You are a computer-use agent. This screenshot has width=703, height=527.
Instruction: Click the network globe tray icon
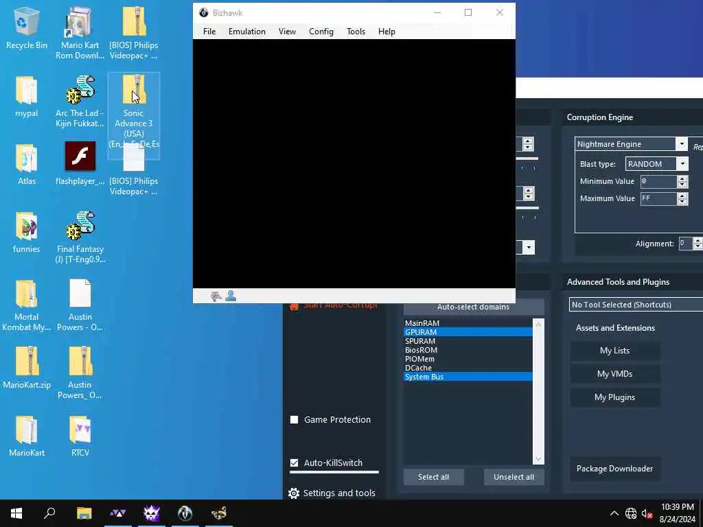[x=631, y=513]
